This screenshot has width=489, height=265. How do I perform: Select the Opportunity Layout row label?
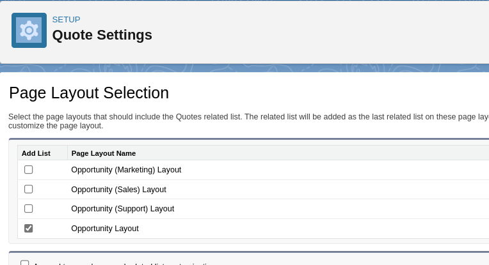pyautogui.click(x=105, y=229)
